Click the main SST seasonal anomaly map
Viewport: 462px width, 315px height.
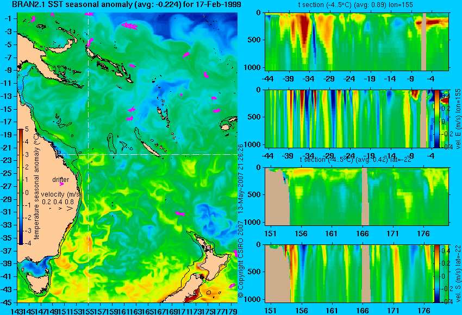[x=127, y=157]
